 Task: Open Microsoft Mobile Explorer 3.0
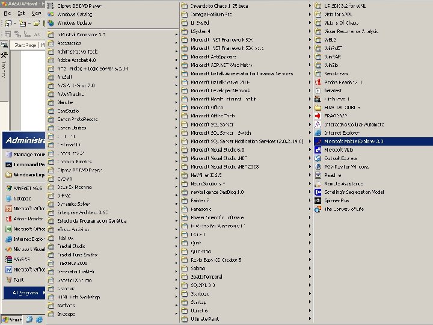click(x=373, y=141)
